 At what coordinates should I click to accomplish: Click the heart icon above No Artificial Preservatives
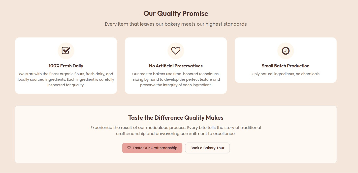point(176,51)
